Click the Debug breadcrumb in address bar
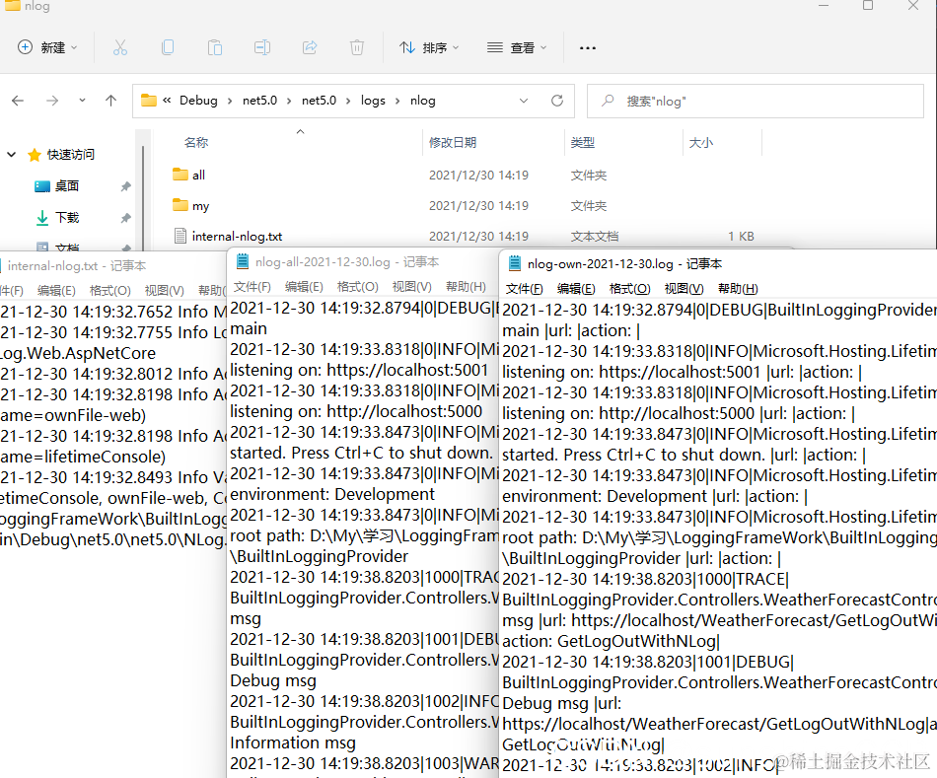 click(x=198, y=101)
